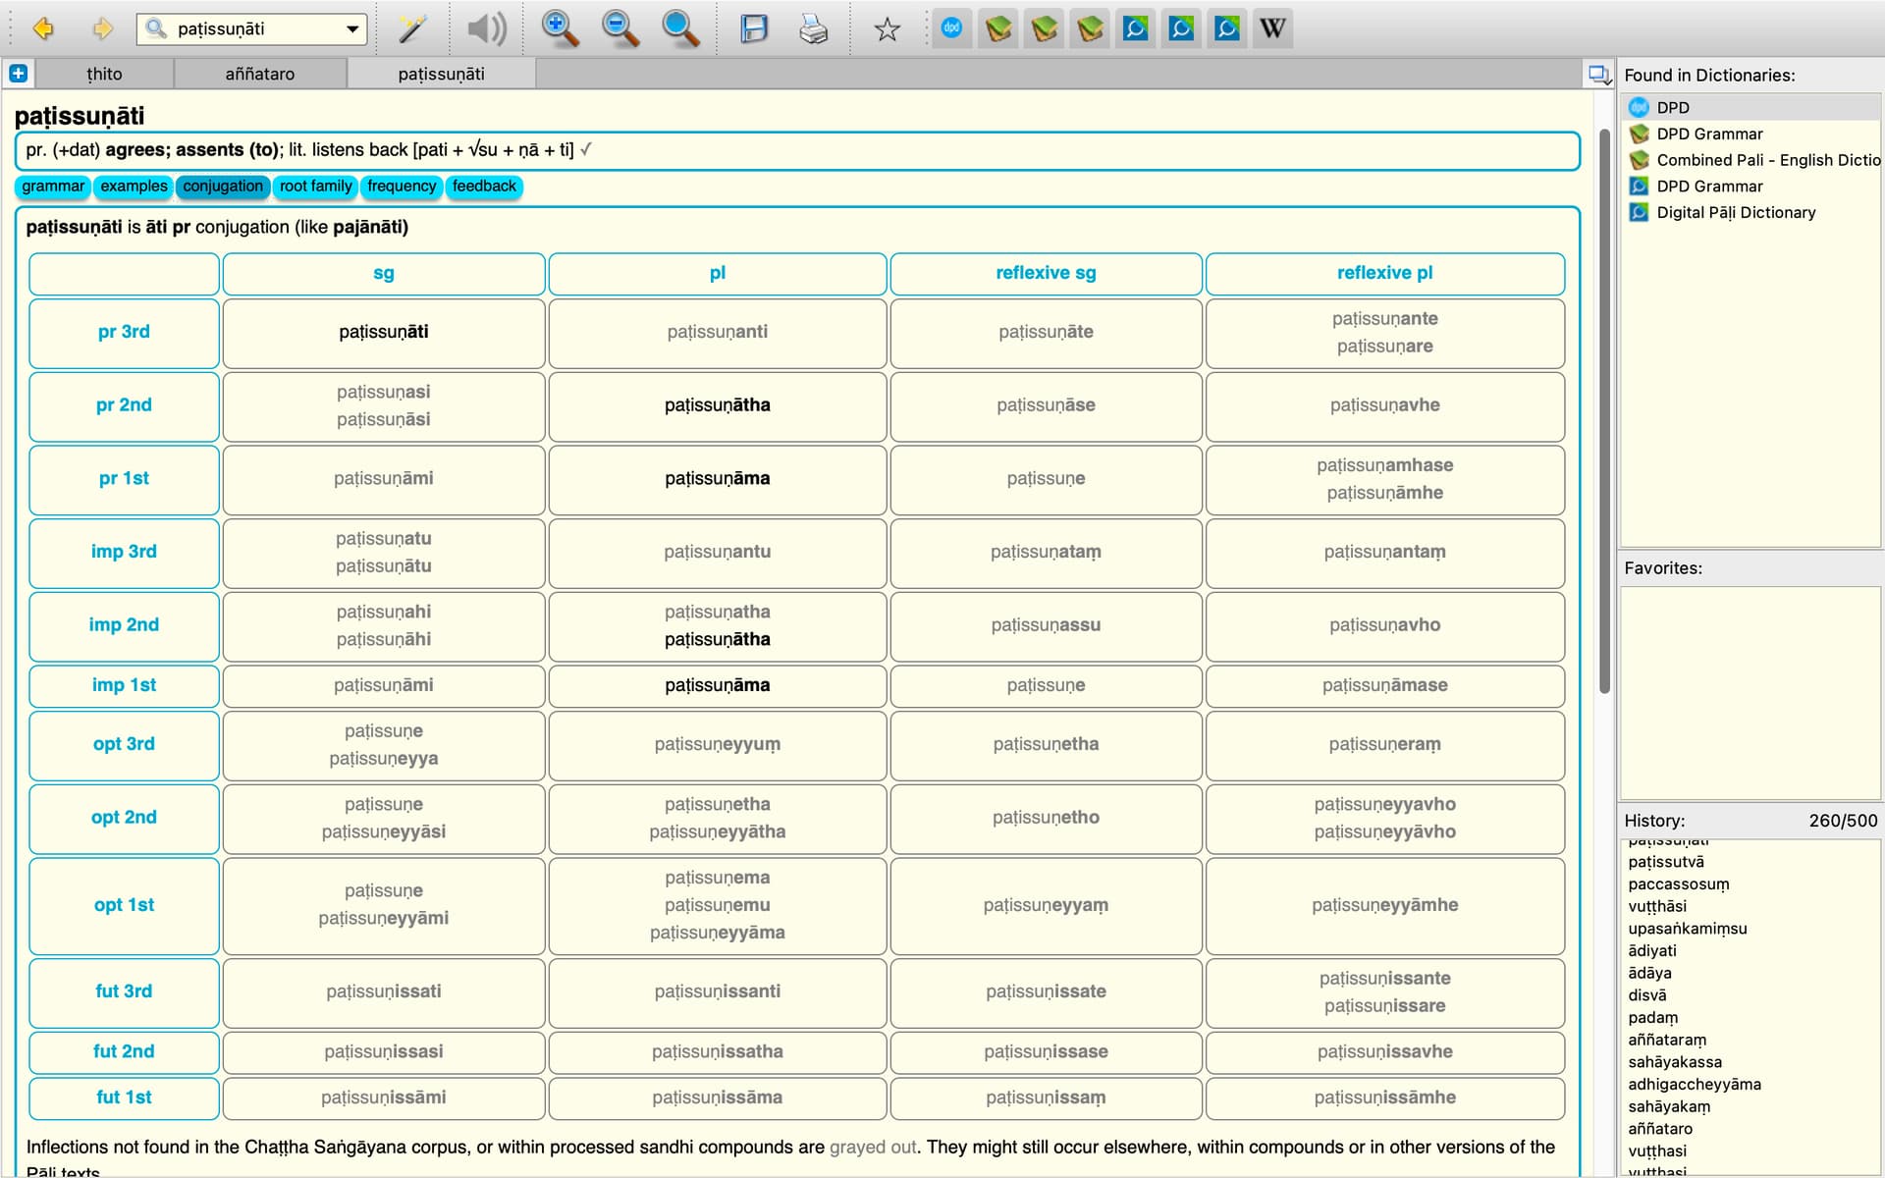Screen dimensions: 1885x1178
Task: Open the search word dropdown arrow
Action: (352, 28)
